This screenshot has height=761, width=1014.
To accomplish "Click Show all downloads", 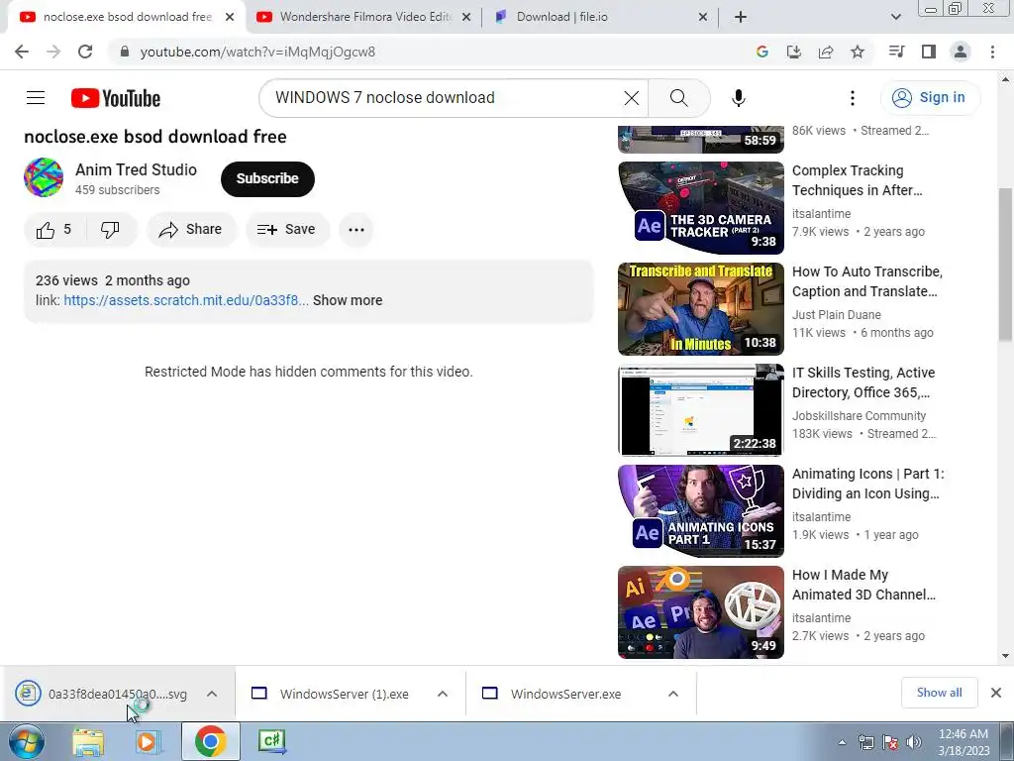I will (x=939, y=693).
